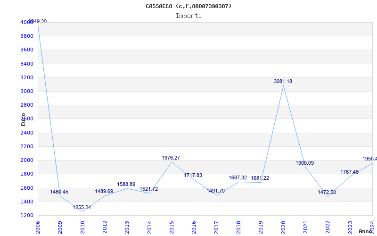
Task: Click the x-axis year label 2021
Action: [305, 228]
